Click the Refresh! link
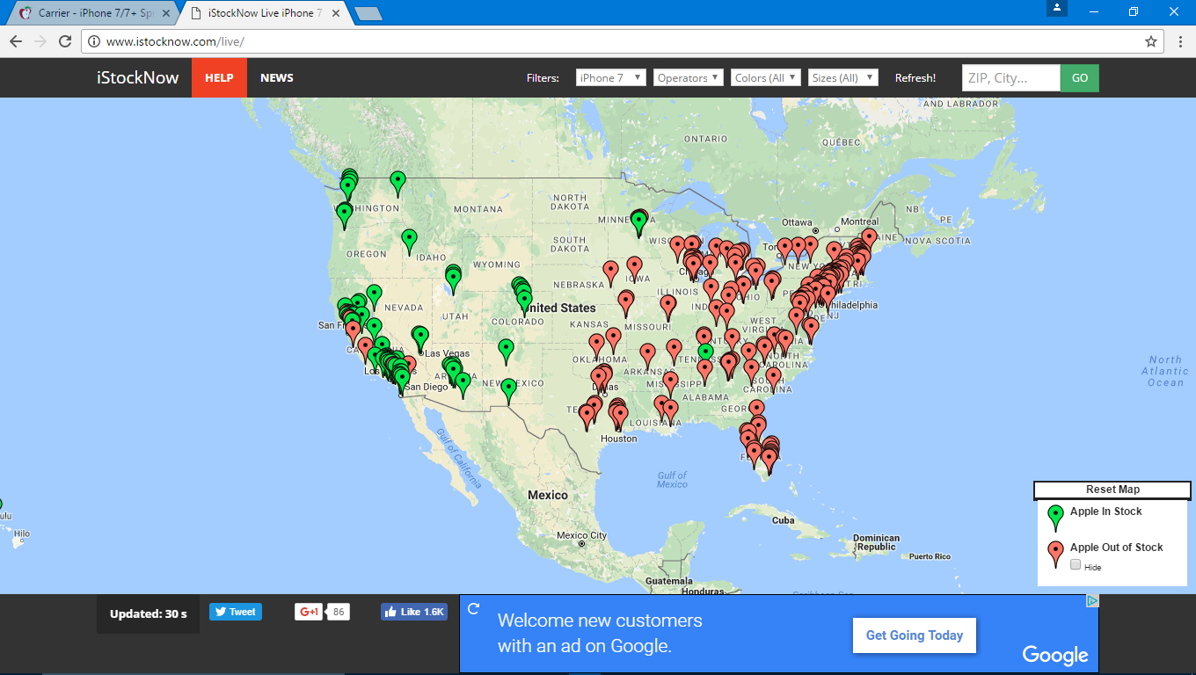1196x675 pixels. [915, 77]
